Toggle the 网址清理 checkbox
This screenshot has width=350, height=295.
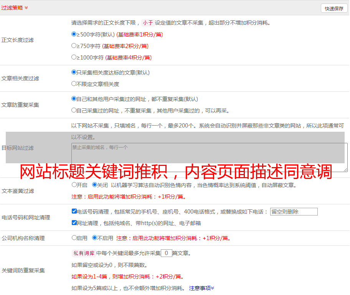tap(74, 223)
